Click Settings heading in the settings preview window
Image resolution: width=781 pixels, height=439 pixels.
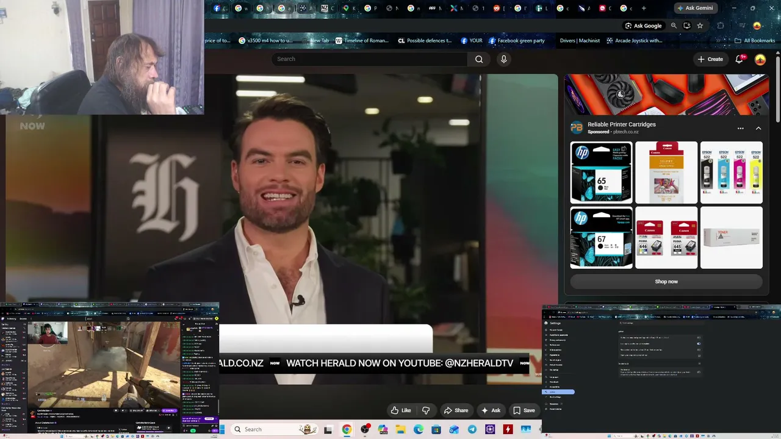555,323
